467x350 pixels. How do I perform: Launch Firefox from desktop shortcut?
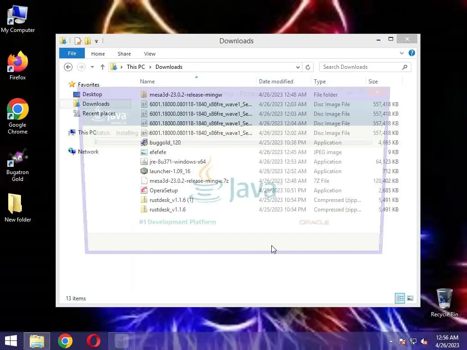[x=18, y=66]
